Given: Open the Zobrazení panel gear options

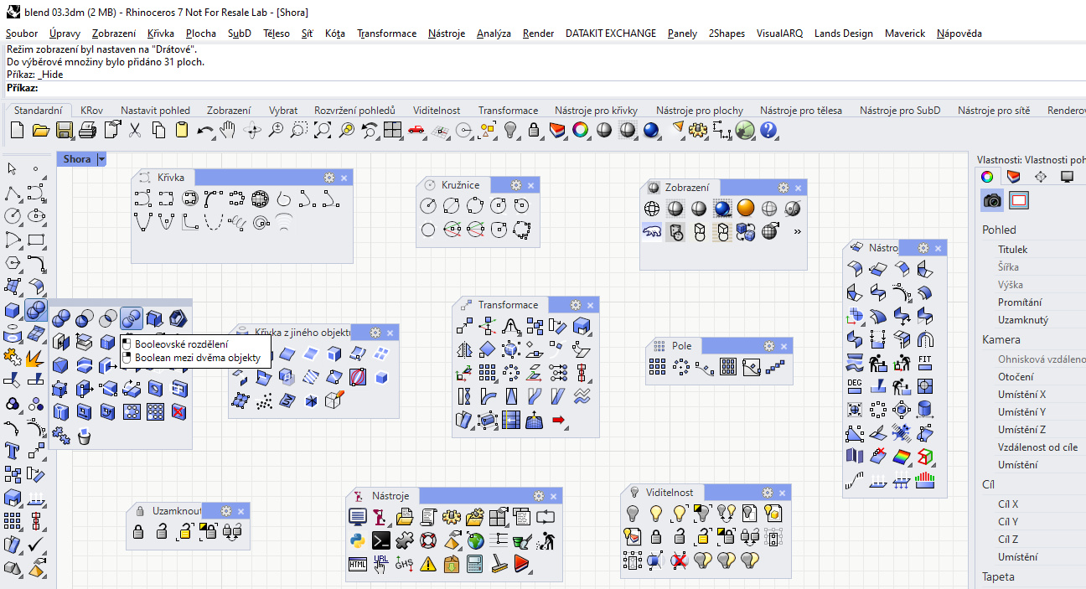Looking at the screenshot, I should [x=783, y=187].
